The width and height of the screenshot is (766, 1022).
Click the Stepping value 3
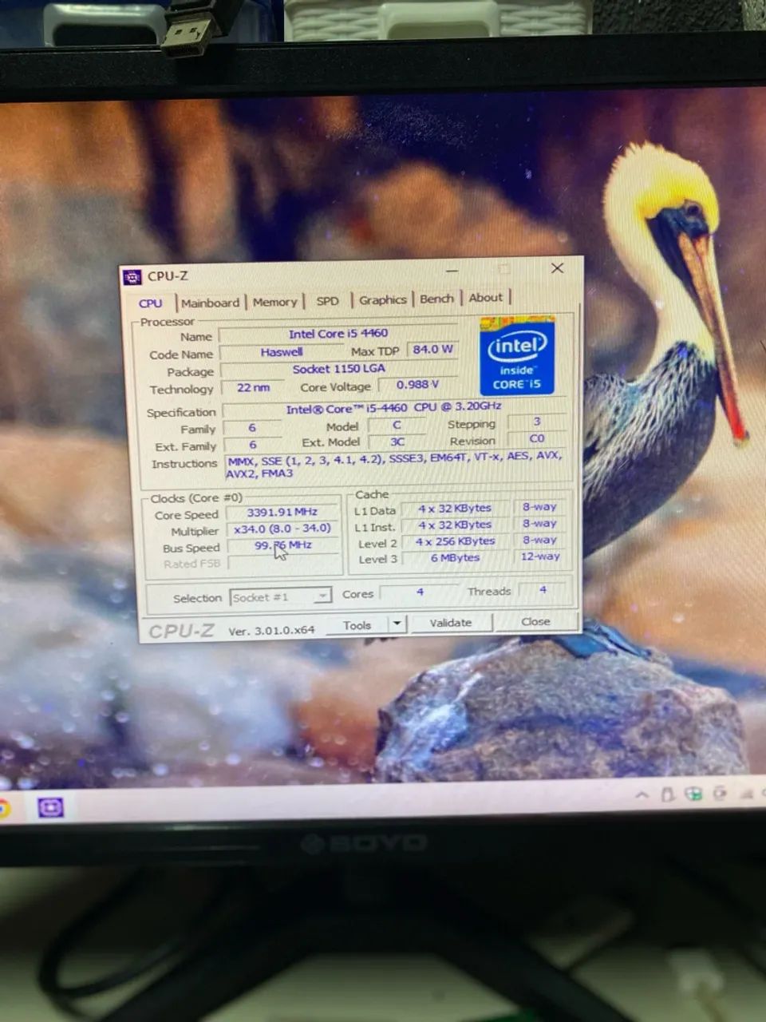click(x=537, y=422)
